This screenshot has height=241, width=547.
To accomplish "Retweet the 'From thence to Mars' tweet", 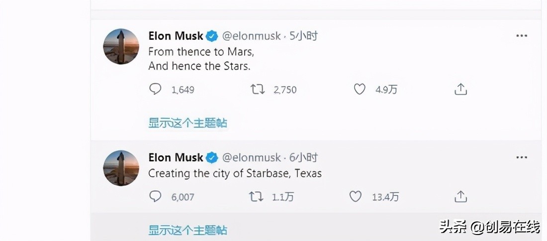I will pyautogui.click(x=257, y=89).
